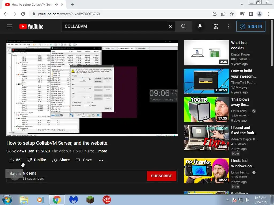274x205 pixels.
Task: Click the video player area
Action: (x=92, y=88)
